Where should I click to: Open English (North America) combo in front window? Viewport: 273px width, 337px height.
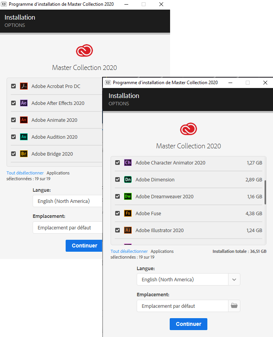click(x=189, y=279)
